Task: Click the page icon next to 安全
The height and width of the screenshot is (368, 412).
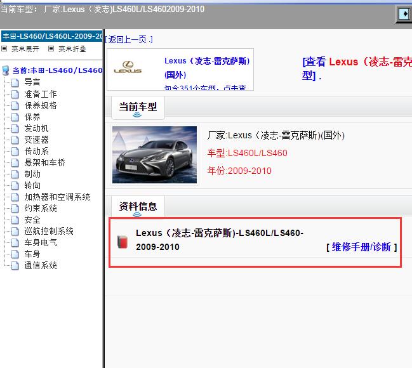Action: pyautogui.click(x=15, y=220)
